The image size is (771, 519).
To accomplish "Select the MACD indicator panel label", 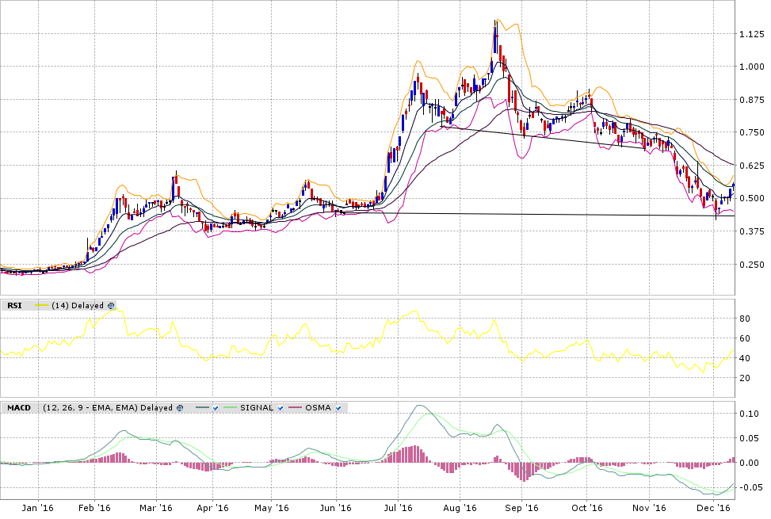I will pos(18,408).
